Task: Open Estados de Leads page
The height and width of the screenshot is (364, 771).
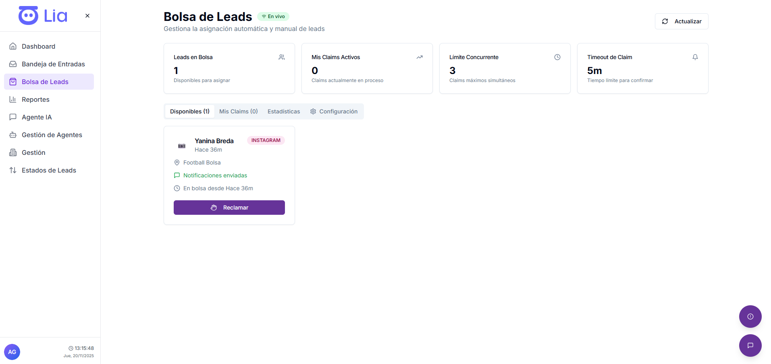Action: pyautogui.click(x=49, y=170)
